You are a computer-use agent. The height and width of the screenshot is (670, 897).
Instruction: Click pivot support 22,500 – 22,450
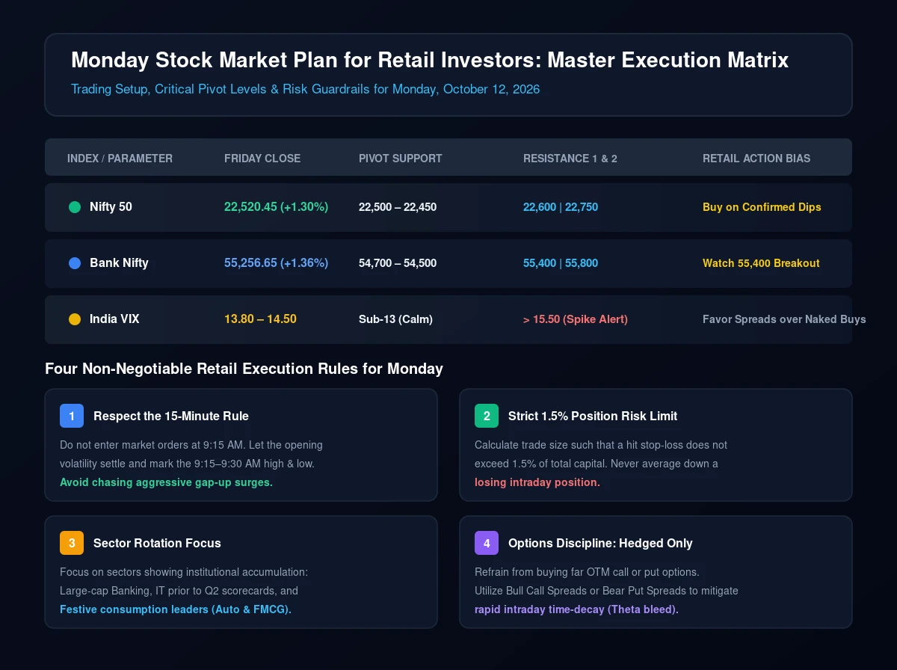pyautogui.click(x=398, y=207)
